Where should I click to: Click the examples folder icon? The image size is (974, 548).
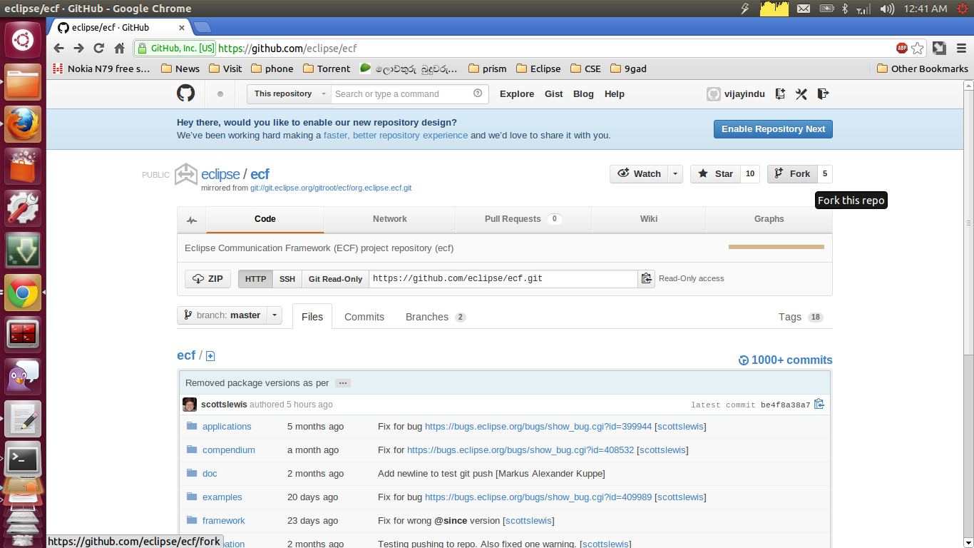coord(192,497)
